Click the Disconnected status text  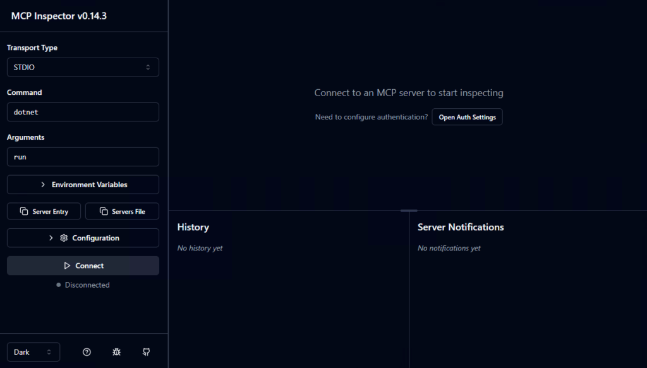point(87,285)
